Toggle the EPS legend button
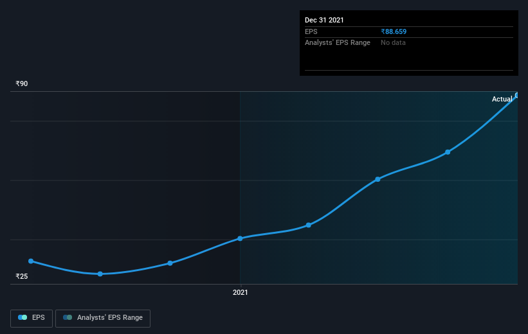528x334 pixels. click(x=32, y=318)
